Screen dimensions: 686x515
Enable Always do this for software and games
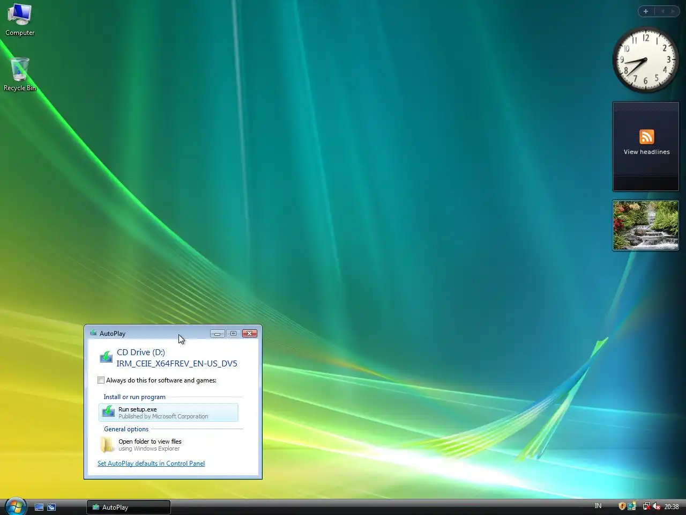pyautogui.click(x=101, y=380)
